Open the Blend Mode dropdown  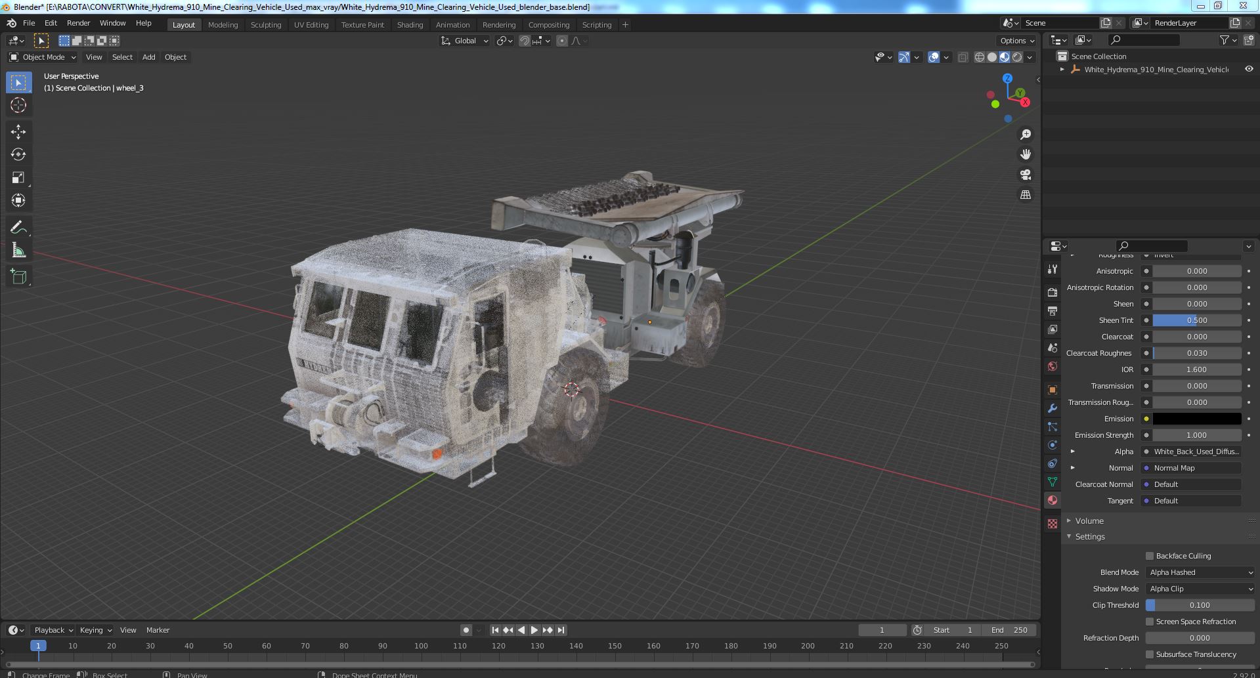click(1200, 572)
